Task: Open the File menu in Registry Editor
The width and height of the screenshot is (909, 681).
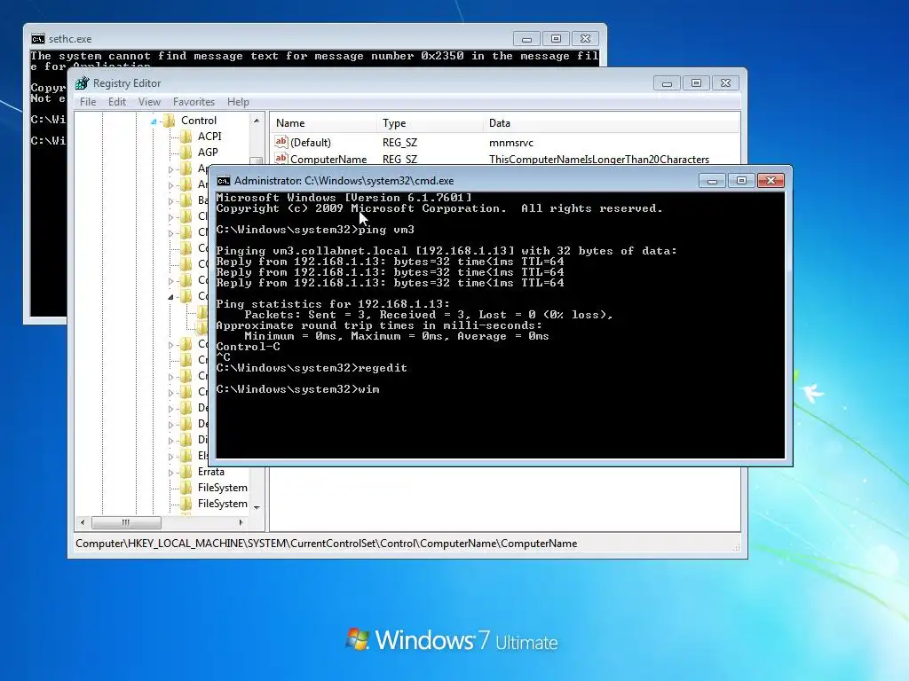Action: [x=88, y=102]
